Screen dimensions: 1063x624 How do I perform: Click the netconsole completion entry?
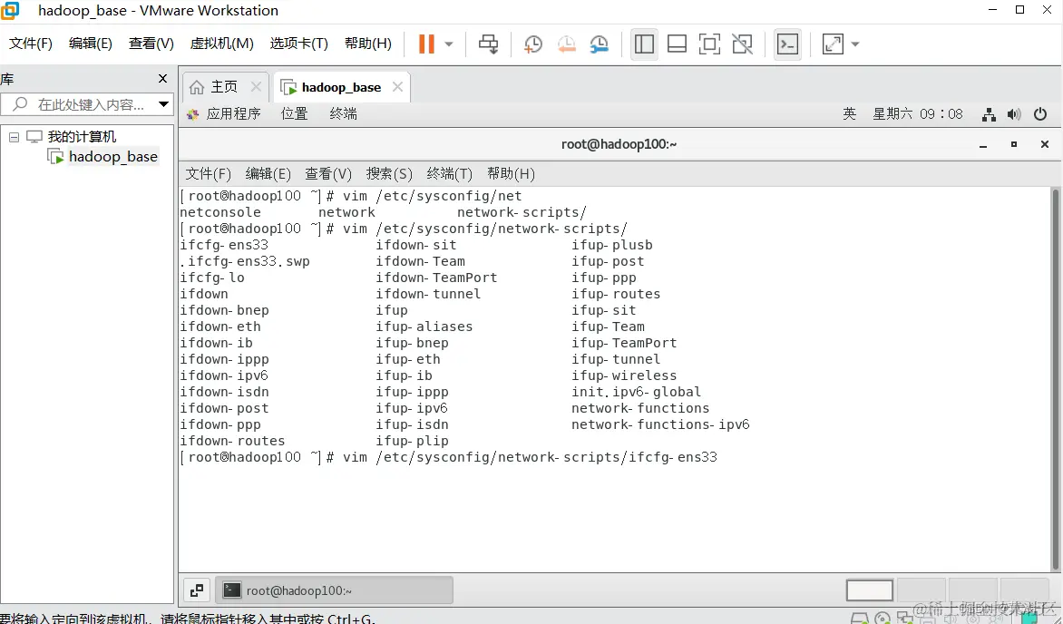(x=220, y=212)
